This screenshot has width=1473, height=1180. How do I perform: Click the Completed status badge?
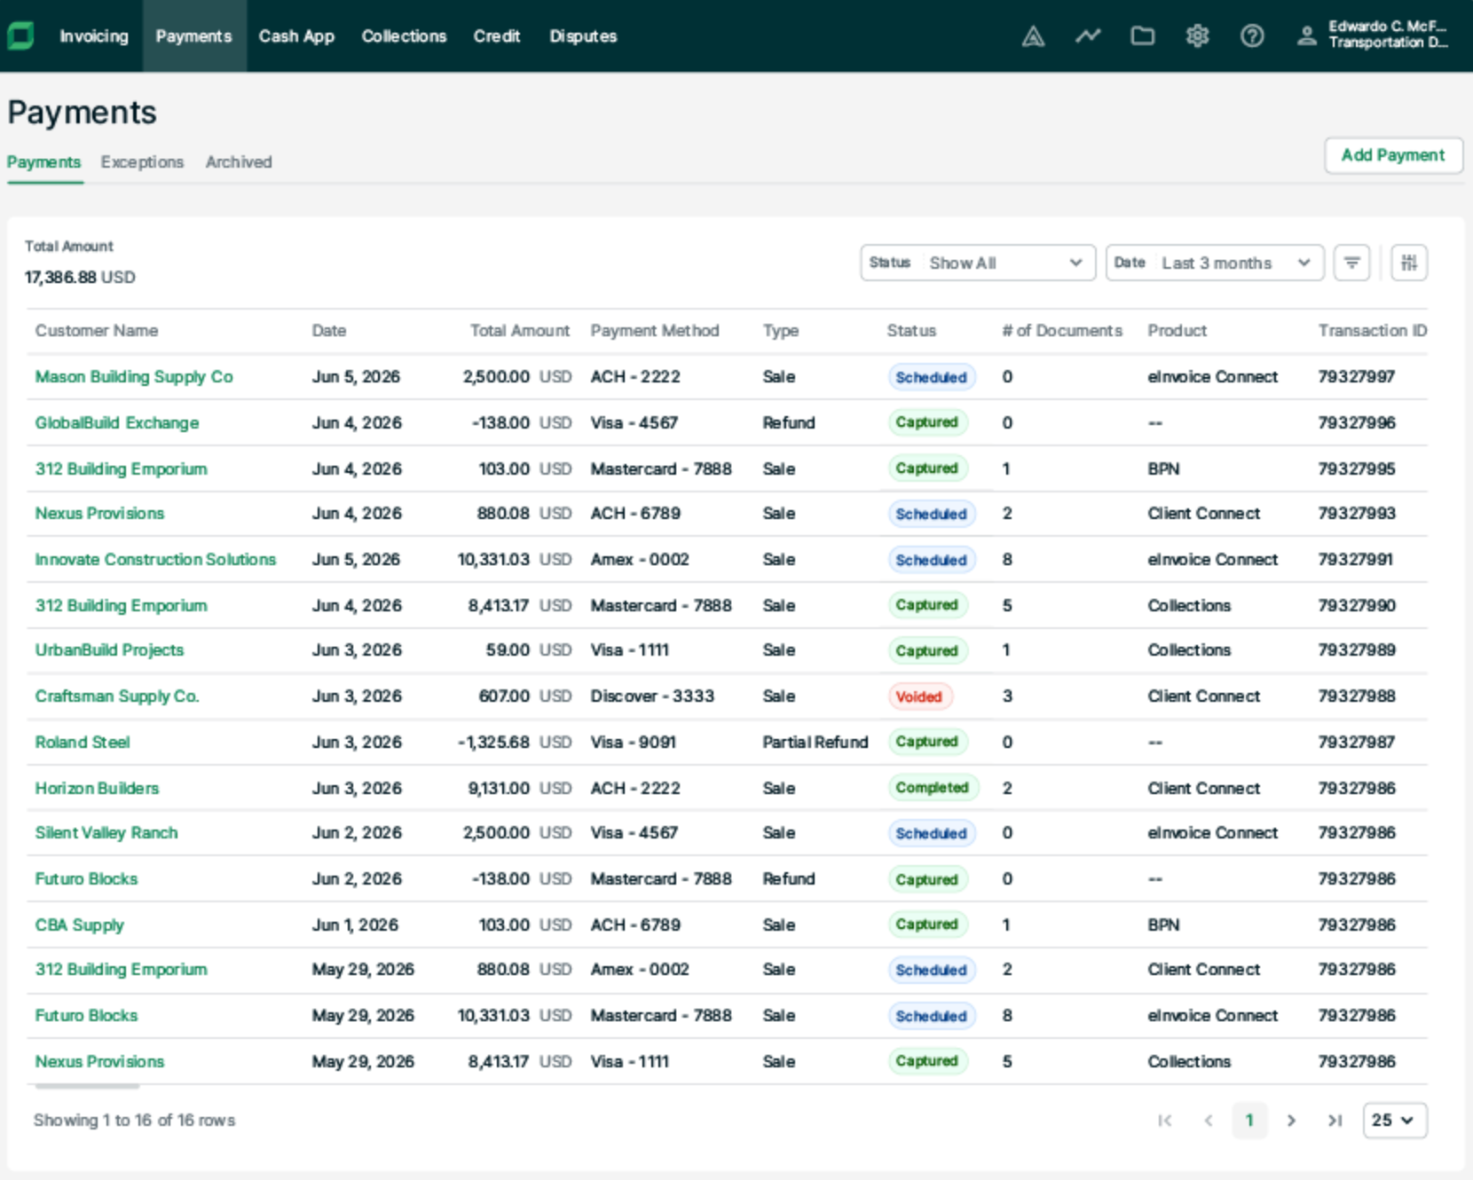[933, 788]
